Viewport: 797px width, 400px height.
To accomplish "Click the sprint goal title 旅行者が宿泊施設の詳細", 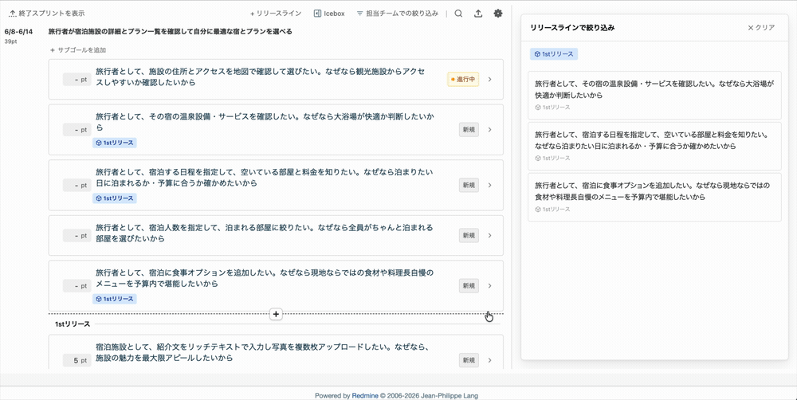I will tap(171, 32).
